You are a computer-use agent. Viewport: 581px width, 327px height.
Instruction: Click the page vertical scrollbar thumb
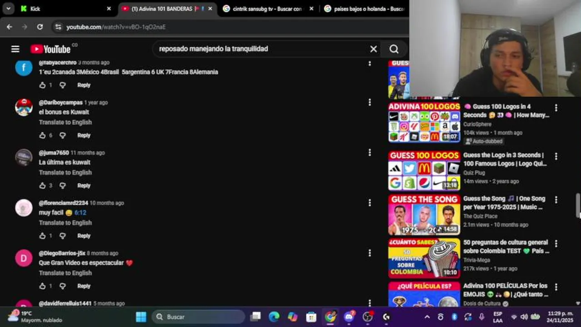pos(578,205)
